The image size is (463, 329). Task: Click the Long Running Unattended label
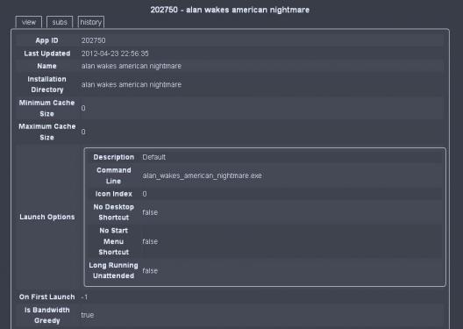[x=114, y=270]
